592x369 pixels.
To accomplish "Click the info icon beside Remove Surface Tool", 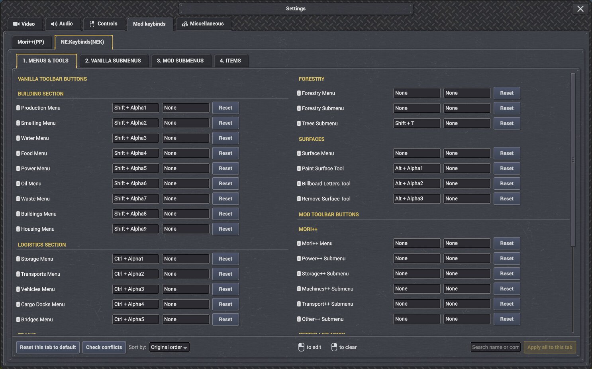I will 299,199.
